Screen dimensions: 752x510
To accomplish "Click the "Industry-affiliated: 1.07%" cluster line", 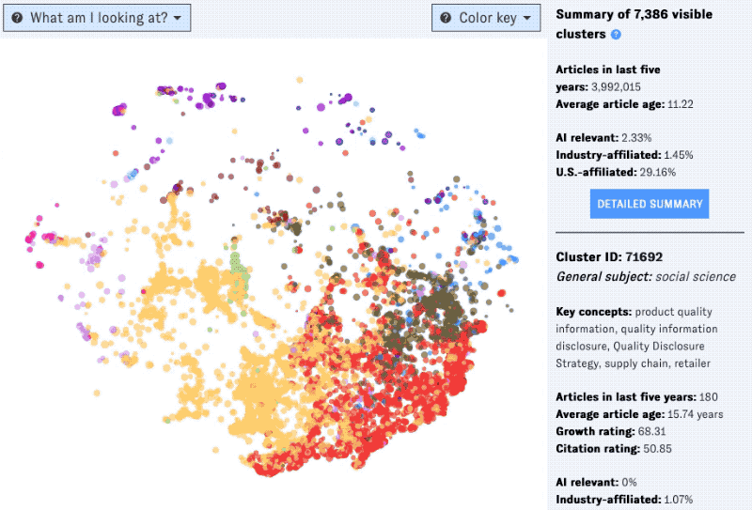I will click(x=624, y=500).
